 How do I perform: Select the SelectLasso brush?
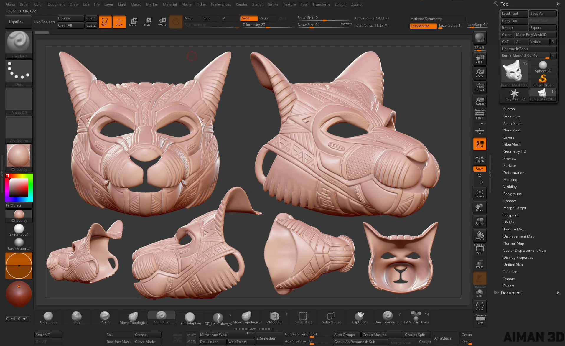point(331,318)
